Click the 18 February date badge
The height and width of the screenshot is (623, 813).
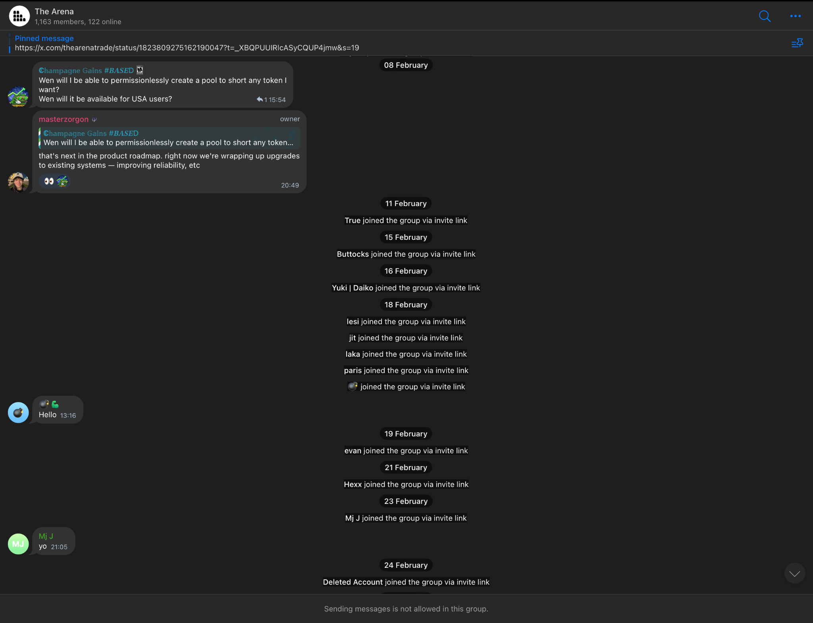click(406, 305)
